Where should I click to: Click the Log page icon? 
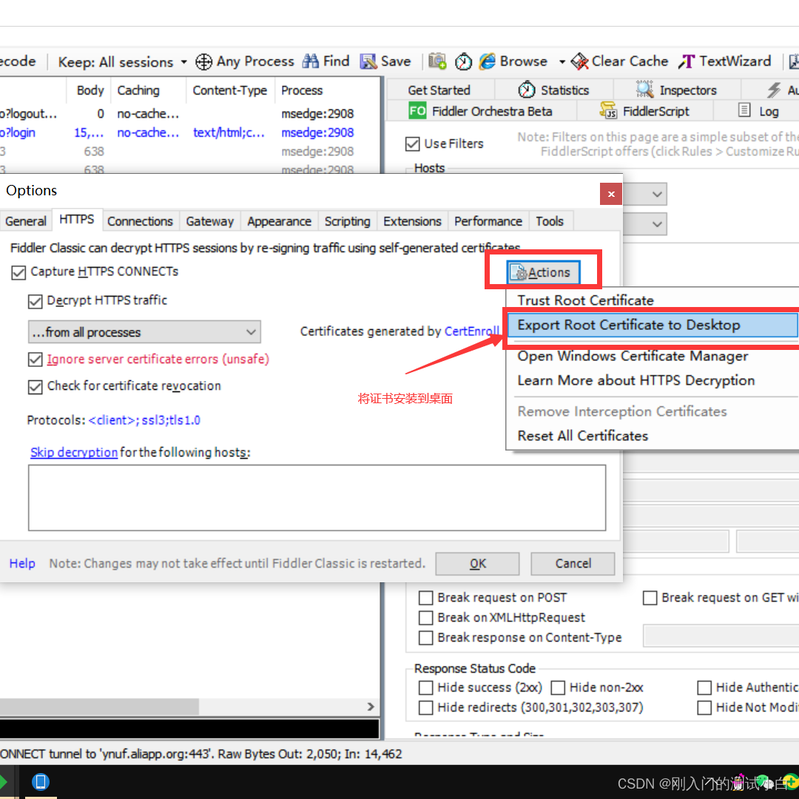(744, 110)
